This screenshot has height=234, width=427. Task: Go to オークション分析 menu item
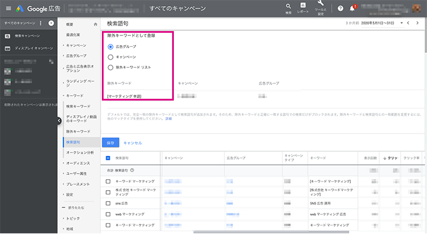pyautogui.click(x=80, y=152)
